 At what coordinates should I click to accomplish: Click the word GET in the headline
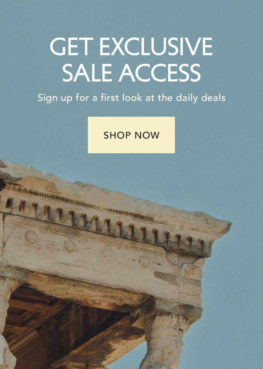click(70, 46)
